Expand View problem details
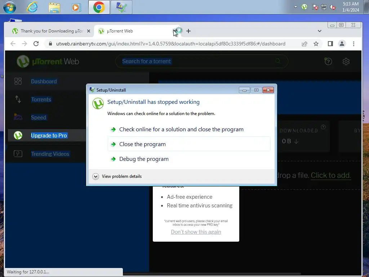369x277 pixels. pyautogui.click(x=117, y=176)
